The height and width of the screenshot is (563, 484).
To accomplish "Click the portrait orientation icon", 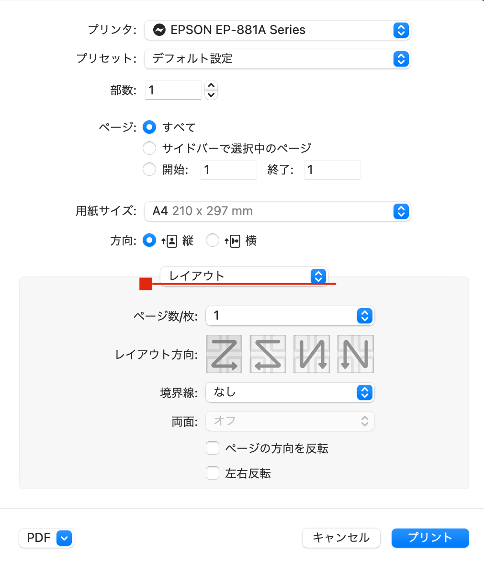I will [x=169, y=241].
